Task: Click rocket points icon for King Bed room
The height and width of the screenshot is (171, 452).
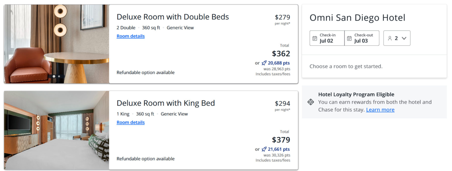Action: click(264, 149)
